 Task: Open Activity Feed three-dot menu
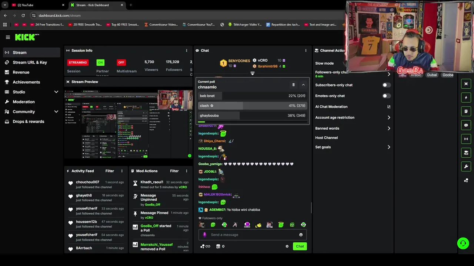tap(122, 171)
